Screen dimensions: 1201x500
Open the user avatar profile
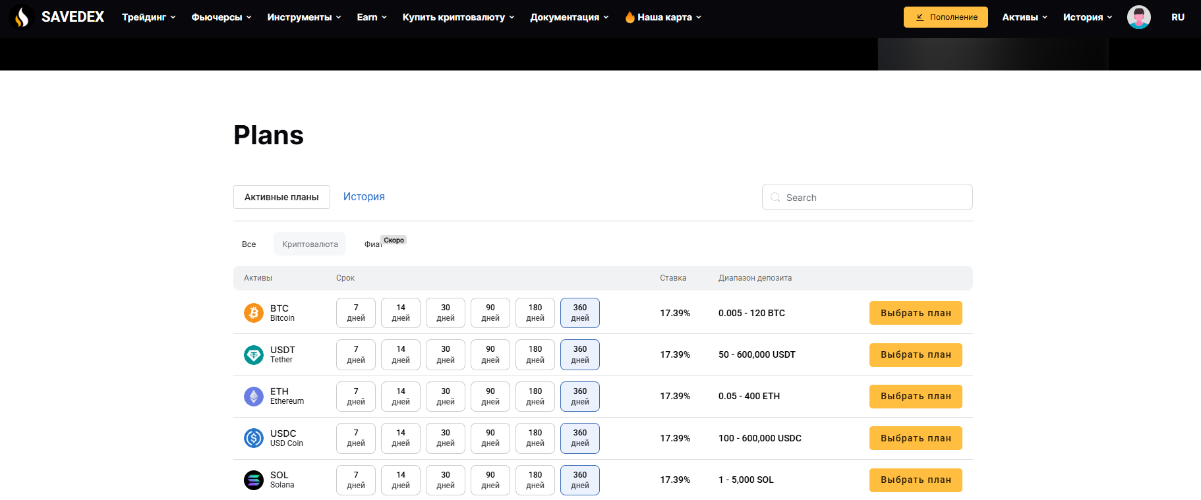(x=1138, y=17)
